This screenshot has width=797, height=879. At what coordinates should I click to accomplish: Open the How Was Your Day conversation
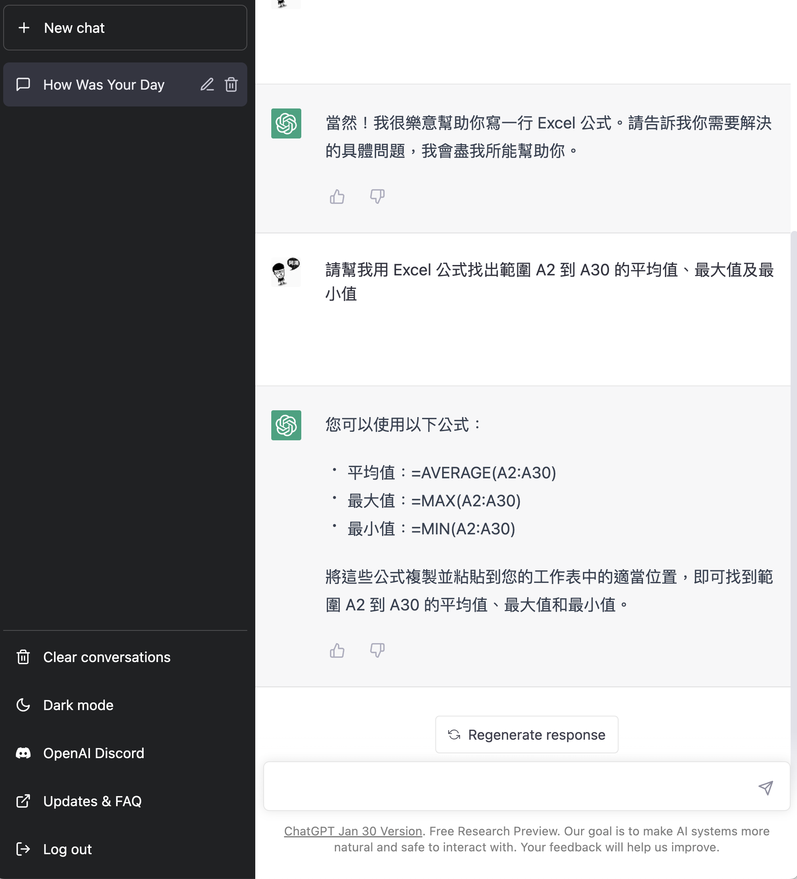[x=104, y=84]
